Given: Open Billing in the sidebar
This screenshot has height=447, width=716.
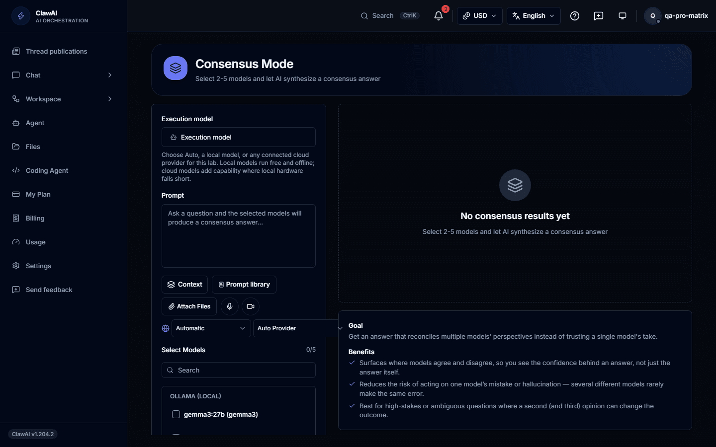Looking at the screenshot, I should 64,218.
